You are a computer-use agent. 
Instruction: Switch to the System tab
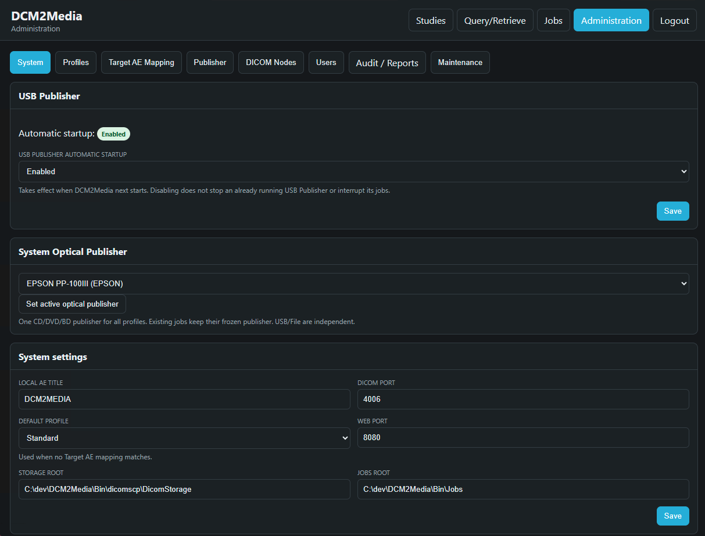pos(30,63)
